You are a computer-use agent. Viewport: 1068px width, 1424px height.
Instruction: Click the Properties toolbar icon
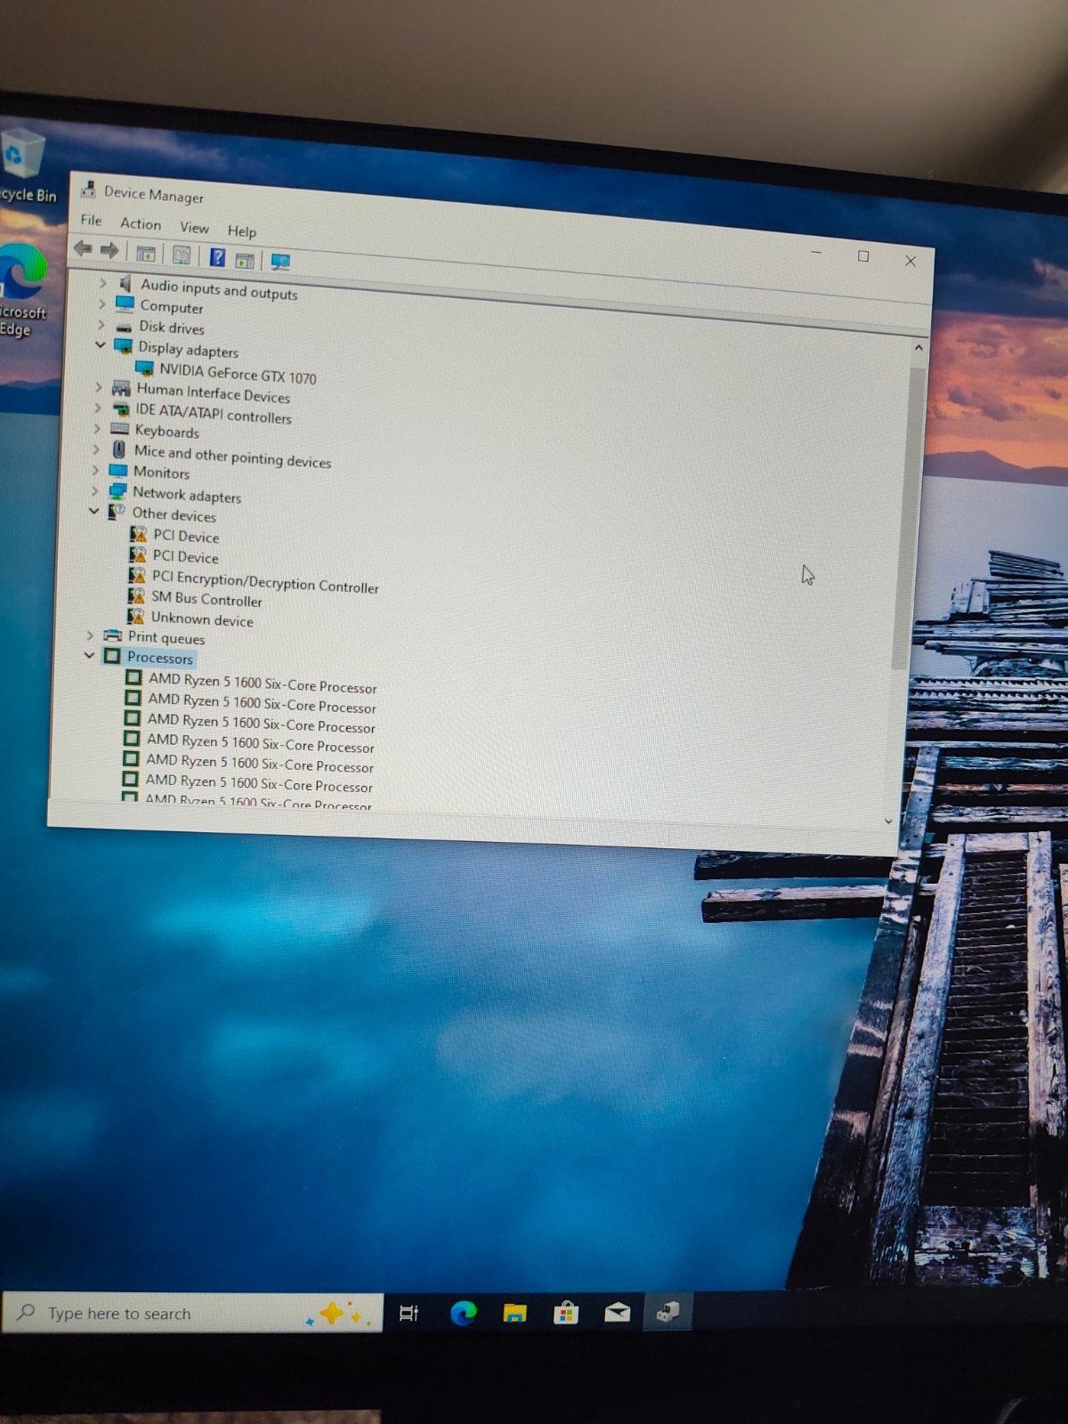click(x=182, y=255)
